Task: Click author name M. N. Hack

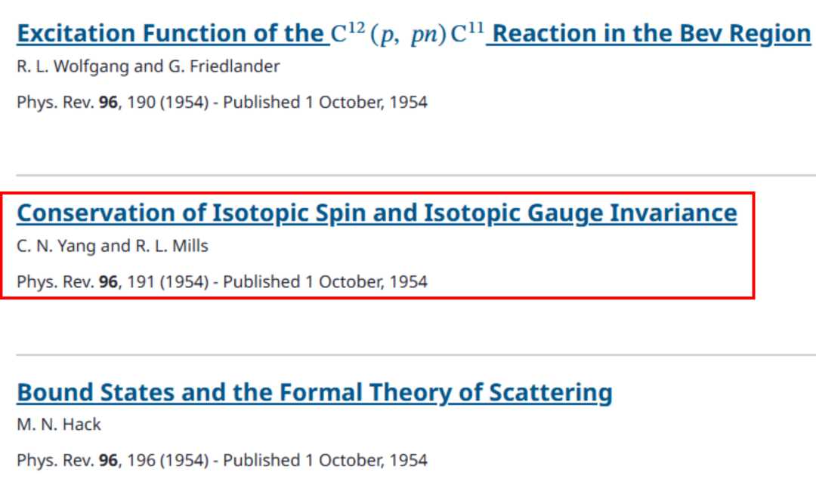Action: pos(59,425)
